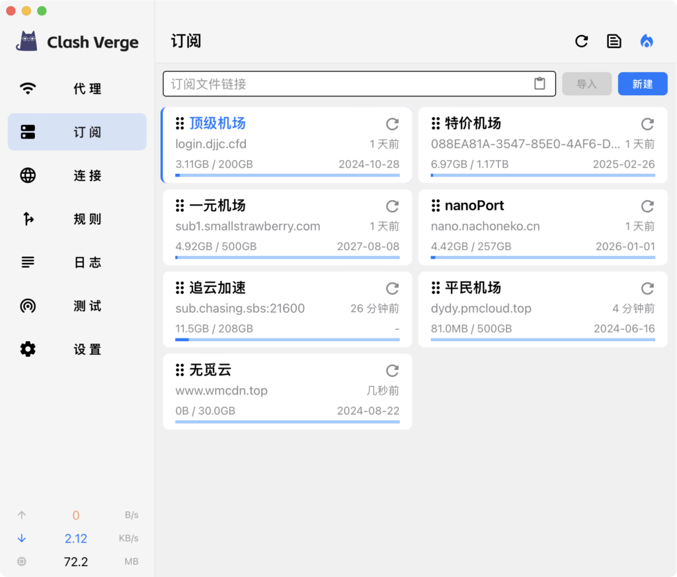The height and width of the screenshot is (577, 677).
Task: Go to the 连接 (Connections) page
Action: (77, 176)
